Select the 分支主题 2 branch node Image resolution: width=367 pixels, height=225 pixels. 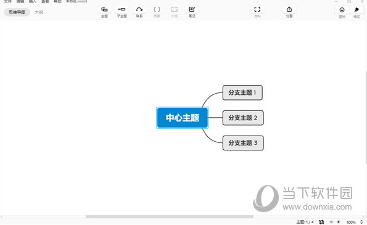(243, 118)
